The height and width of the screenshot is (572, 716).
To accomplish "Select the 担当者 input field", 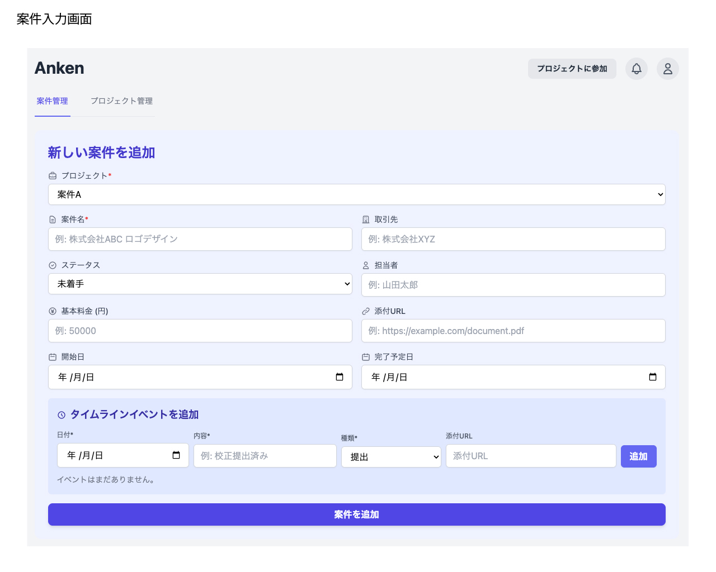I will [513, 285].
